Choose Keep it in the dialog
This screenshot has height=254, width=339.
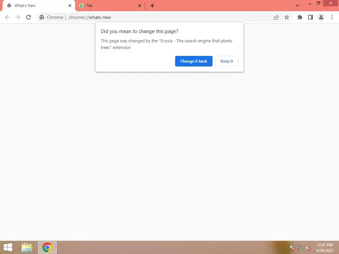(226, 61)
